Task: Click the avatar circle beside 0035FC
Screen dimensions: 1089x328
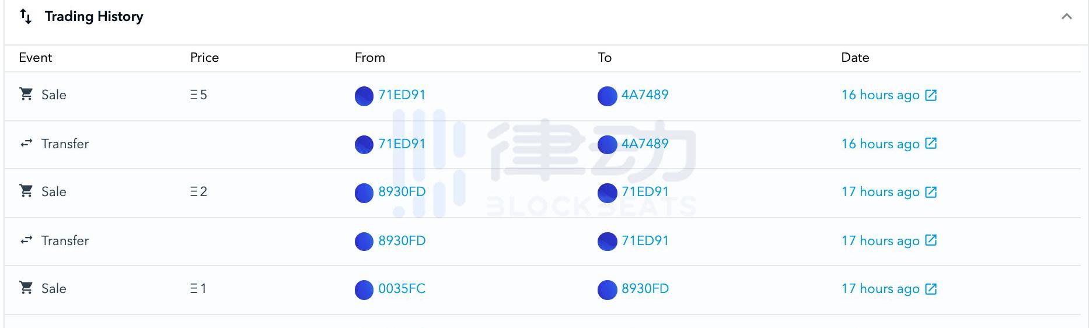Action: click(x=364, y=289)
